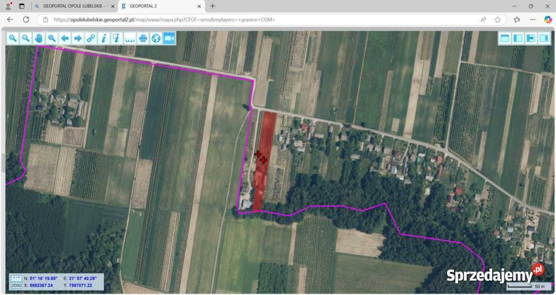Click the N latitude value 51° 16' 19.88"

(43, 279)
